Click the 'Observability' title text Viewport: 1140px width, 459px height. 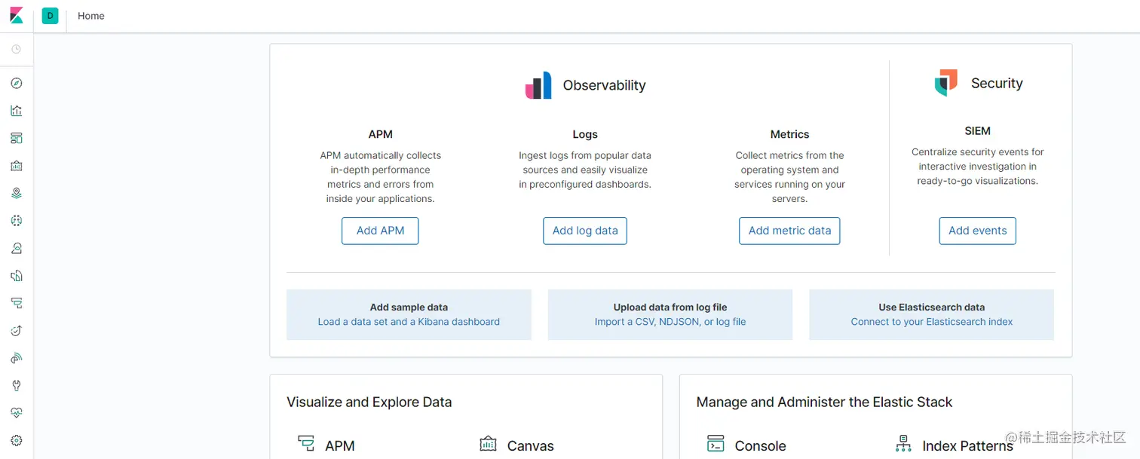[605, 85]
